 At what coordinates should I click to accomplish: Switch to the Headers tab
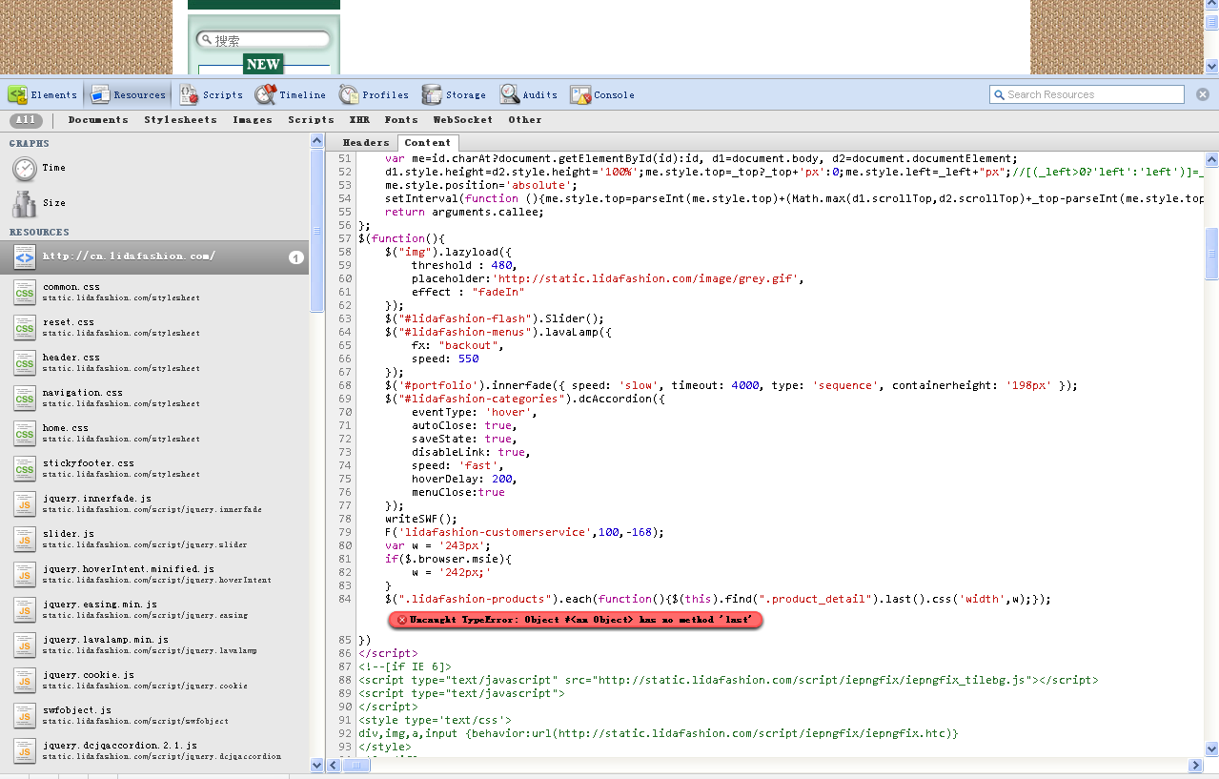coord(366,142)
